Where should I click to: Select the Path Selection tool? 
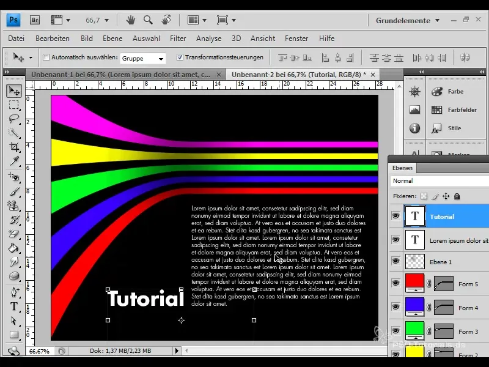[x=13, y=321]
